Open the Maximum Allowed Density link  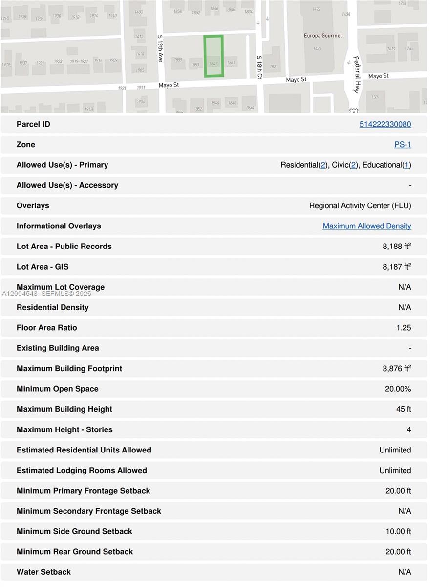[366, 226]
